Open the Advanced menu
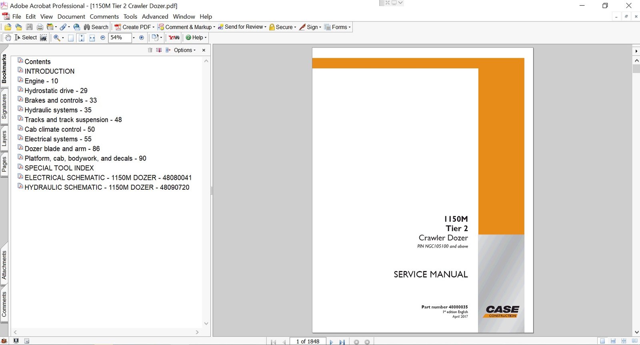Image resolution: width=640 pixels, height=345 pixels. pos(155,16)
